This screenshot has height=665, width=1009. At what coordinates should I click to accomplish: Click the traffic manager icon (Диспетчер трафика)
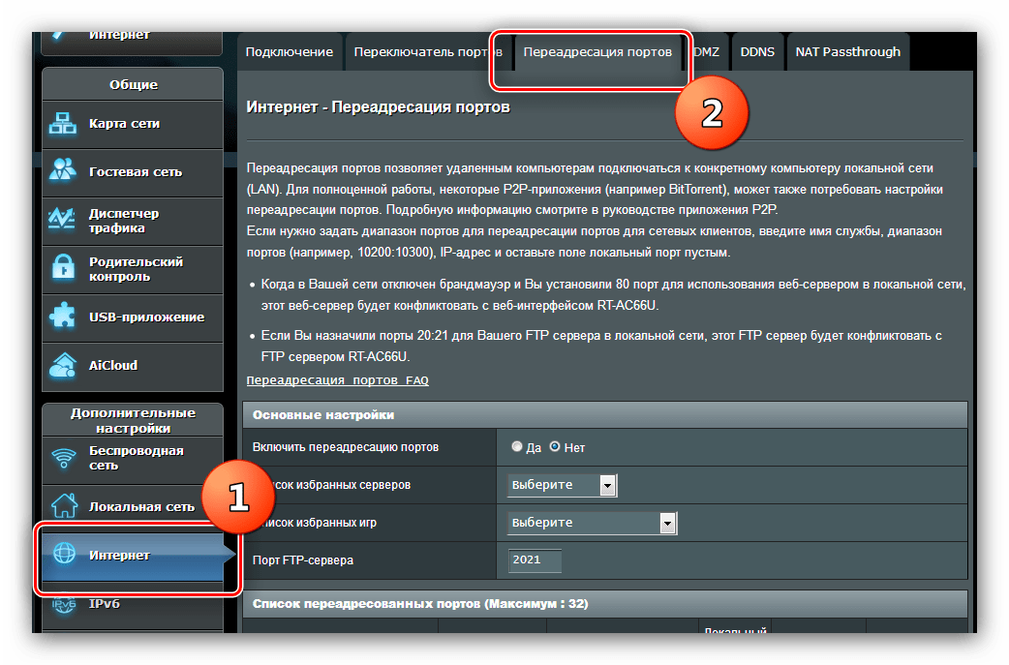(64, 221)
